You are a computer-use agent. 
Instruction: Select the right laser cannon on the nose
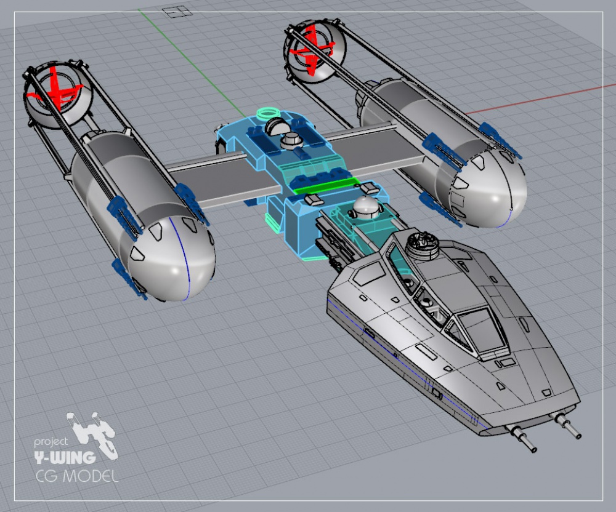click(565, 425)
